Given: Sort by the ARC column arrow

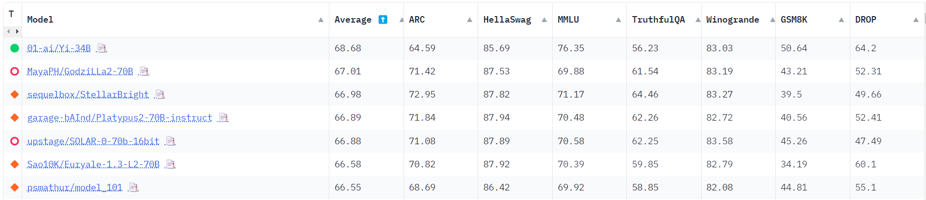Looking at the screenshot, I should point(470,20).
